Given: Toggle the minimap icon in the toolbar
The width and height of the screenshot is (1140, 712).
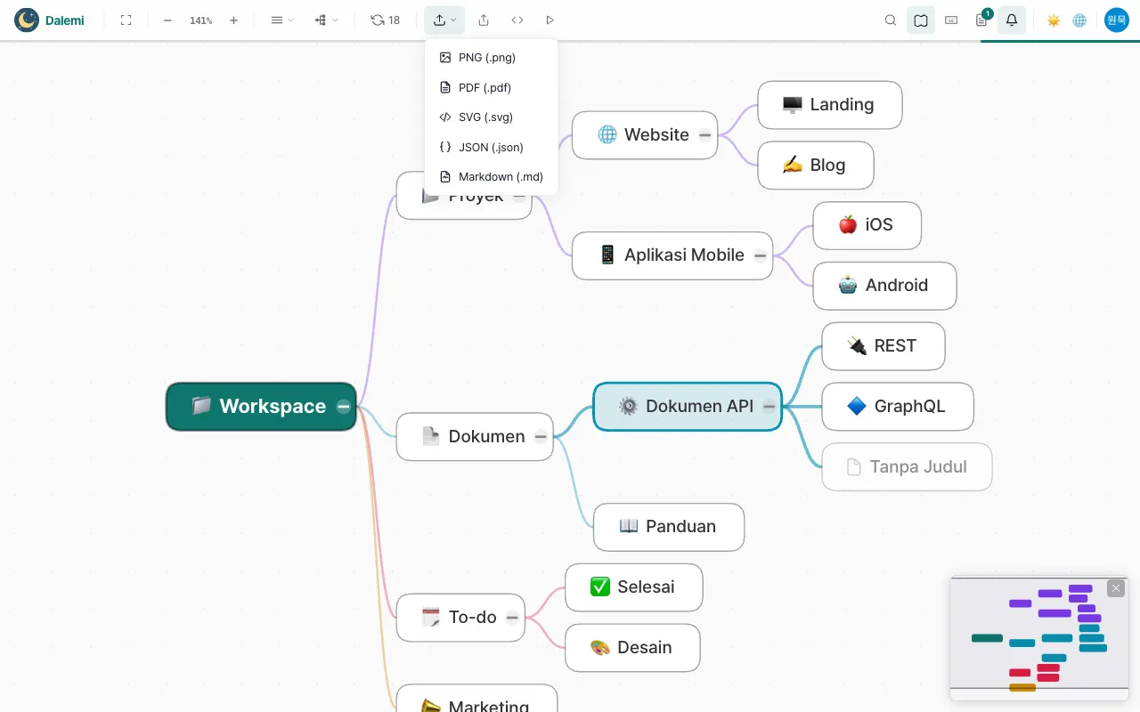Looking at the screenshot, I should point(921,20).
